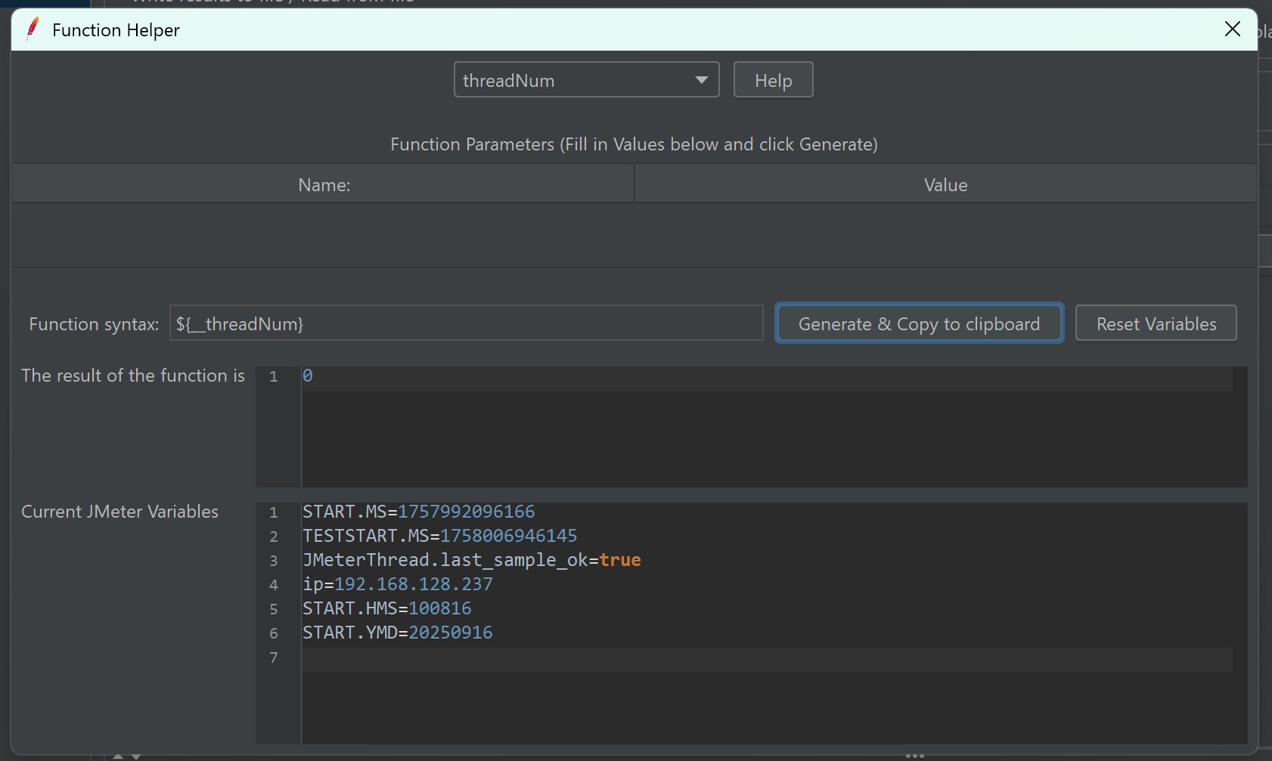Click the JMeter feather icon in title bar
This screenshot has width=1272, height=761.
click(x=33, y=29)
